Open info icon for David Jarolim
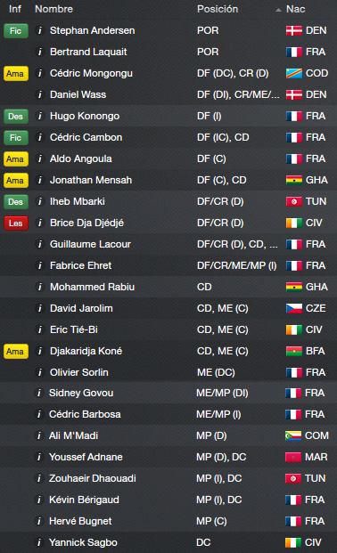This screenshot has height=553, width=337. 40,309
